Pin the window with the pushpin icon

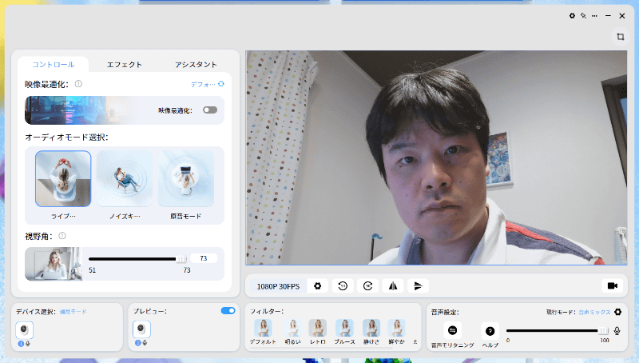click(584, 15)
